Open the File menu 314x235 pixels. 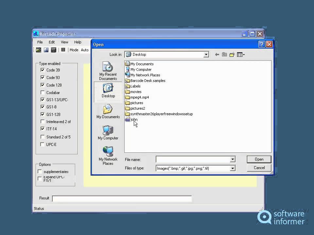[x=40, y=42]
